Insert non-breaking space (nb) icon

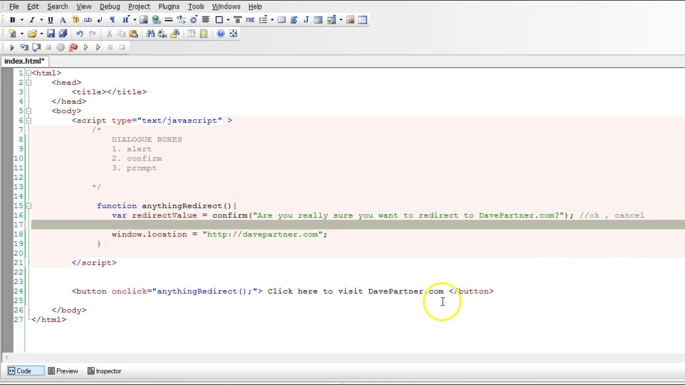click(x=88, y=20)
